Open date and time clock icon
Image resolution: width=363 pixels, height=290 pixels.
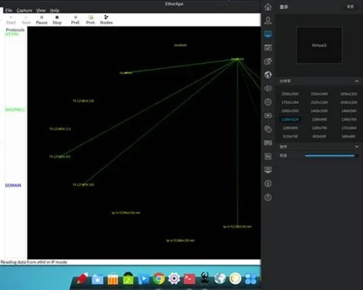pyautogui.click(x=268, y=102)
